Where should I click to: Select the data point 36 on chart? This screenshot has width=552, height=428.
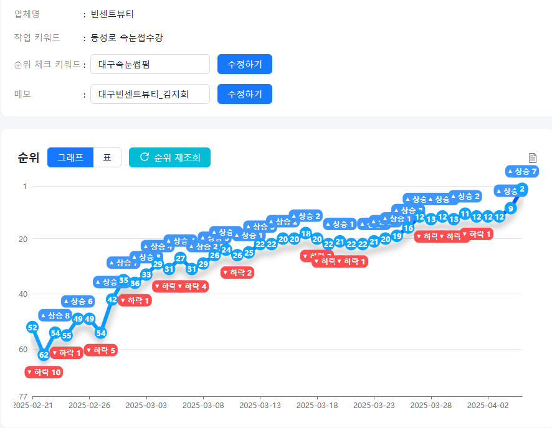[x=135, y=283]
